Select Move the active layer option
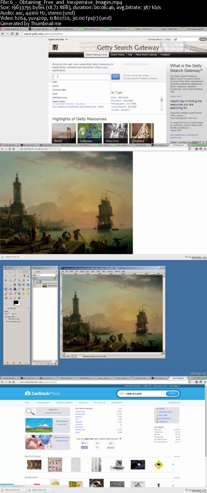Screen dimensions: 207x493 [7, 321]
